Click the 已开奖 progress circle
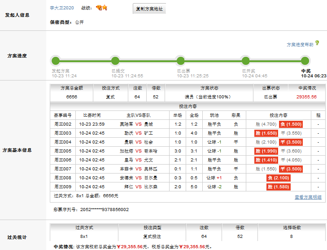 click(x=245, y=61)
